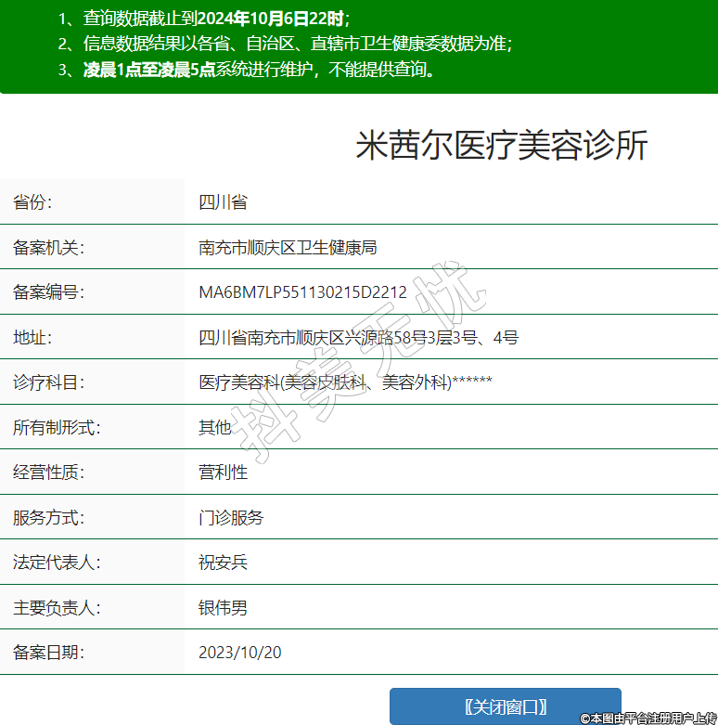Click the 法定代表人 value 祝安兵
The image size is (718, 725).
click(x=223, y=563)
